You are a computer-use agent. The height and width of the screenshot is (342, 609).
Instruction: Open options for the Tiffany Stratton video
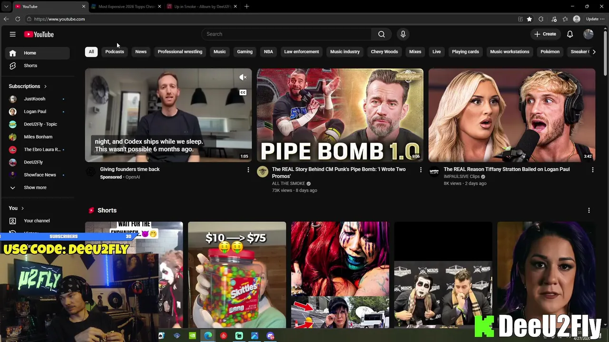pos(592,170)
